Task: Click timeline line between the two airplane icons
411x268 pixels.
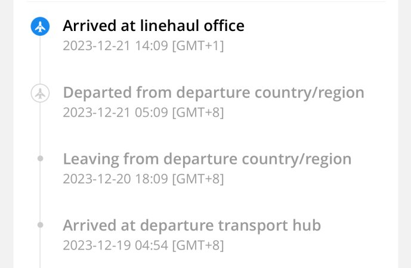Action: tap(40, 60)
